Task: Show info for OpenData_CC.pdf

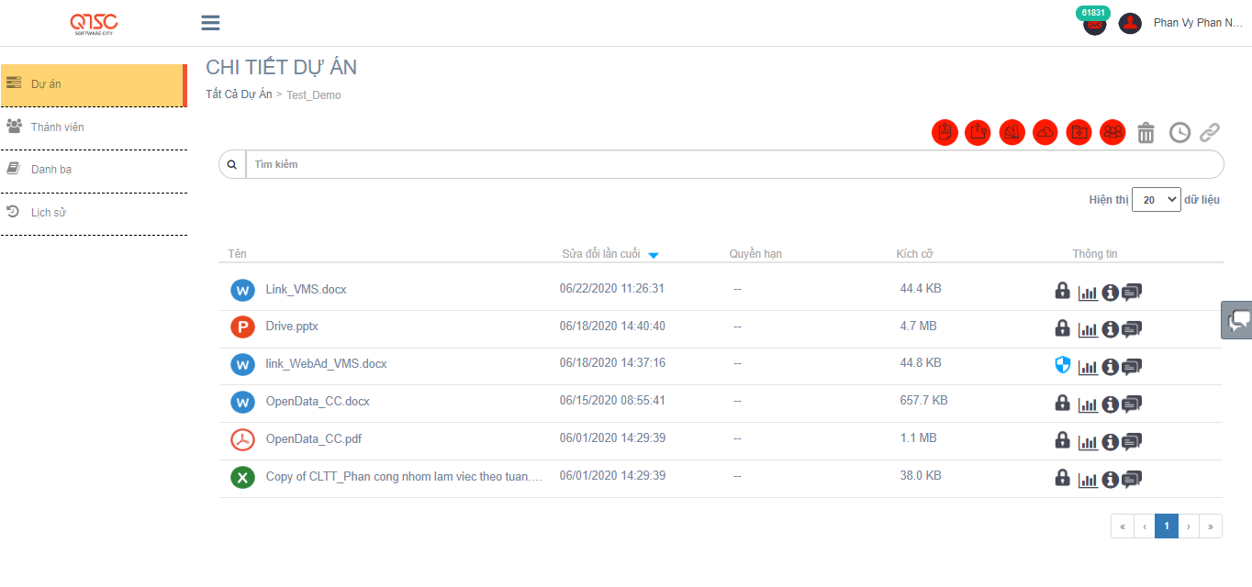Action: tap(1110, 442)
